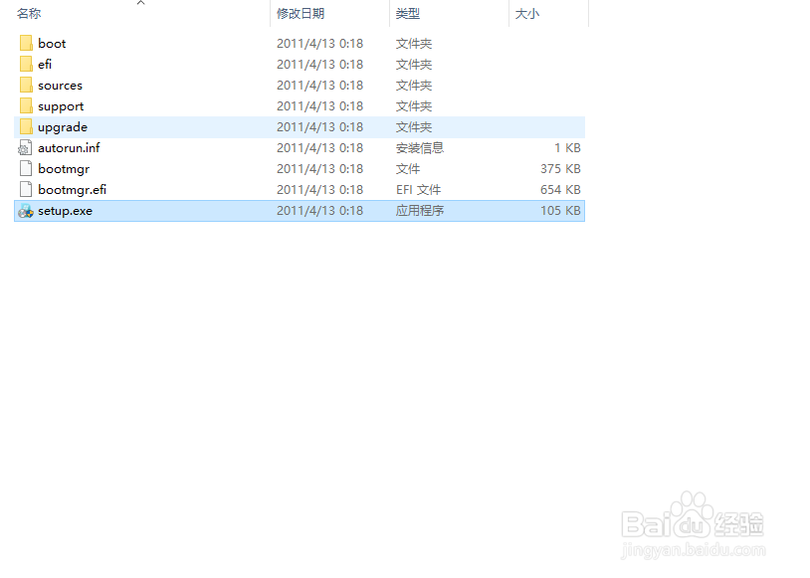Click the autorun.inf setup information icon
This screenshot has height=578, width=810.
click(24, 147)
